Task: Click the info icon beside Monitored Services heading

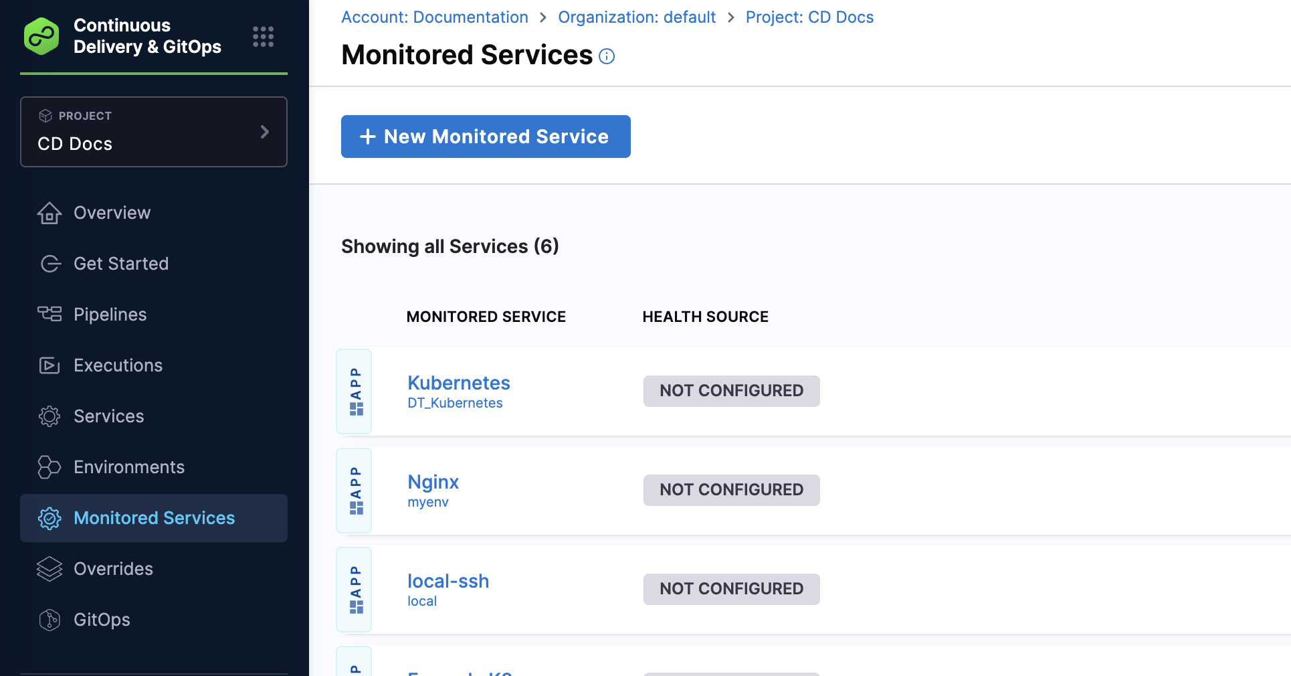Action: point(607,57)
